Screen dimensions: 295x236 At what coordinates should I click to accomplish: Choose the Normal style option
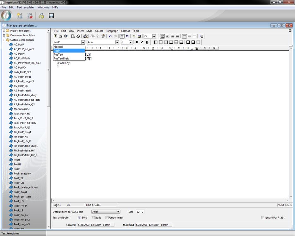coord(58,47)
